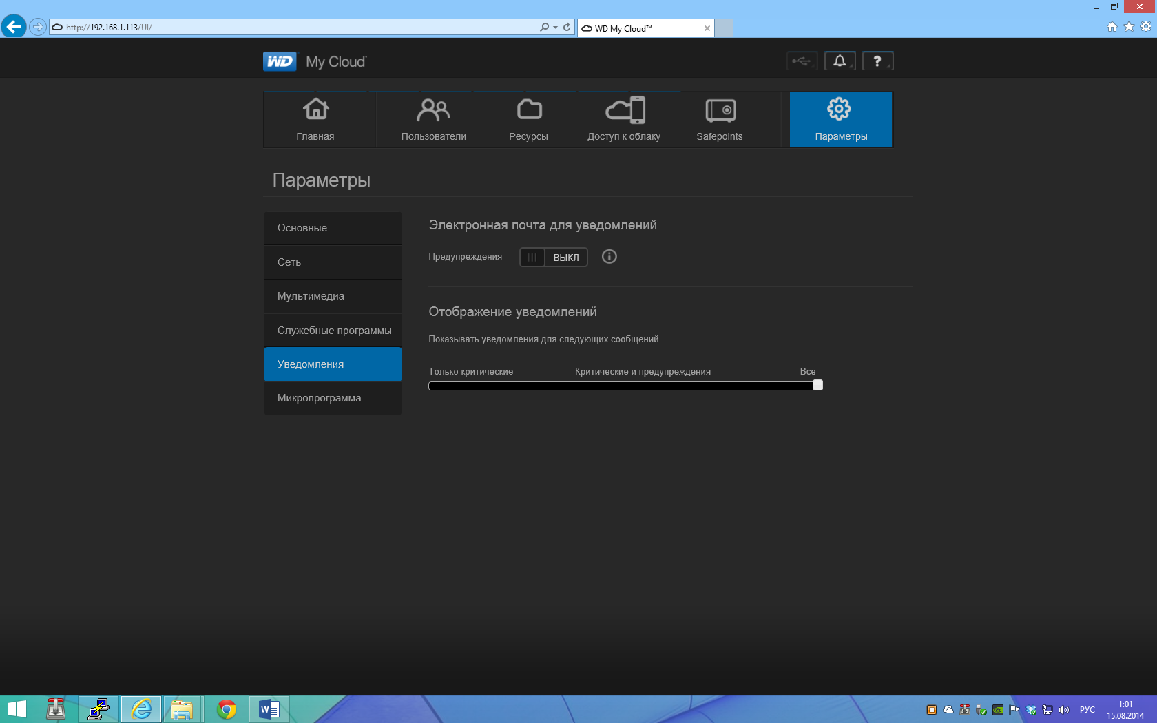Go to the Главная home tab

(x=315, y=120)
